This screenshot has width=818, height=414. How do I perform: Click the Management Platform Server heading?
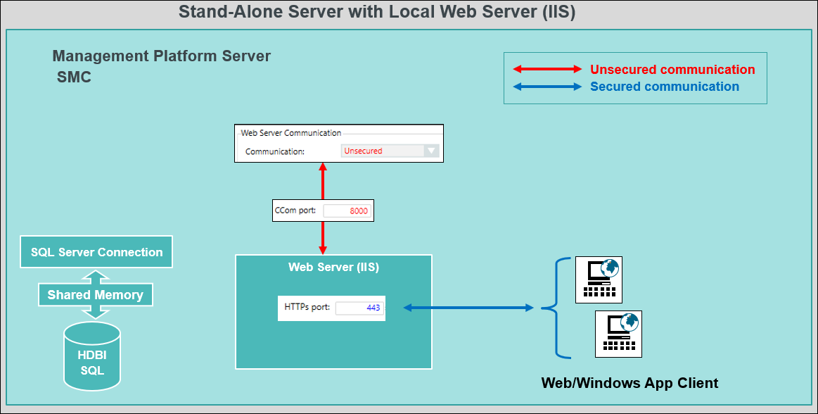pos(161,56)
